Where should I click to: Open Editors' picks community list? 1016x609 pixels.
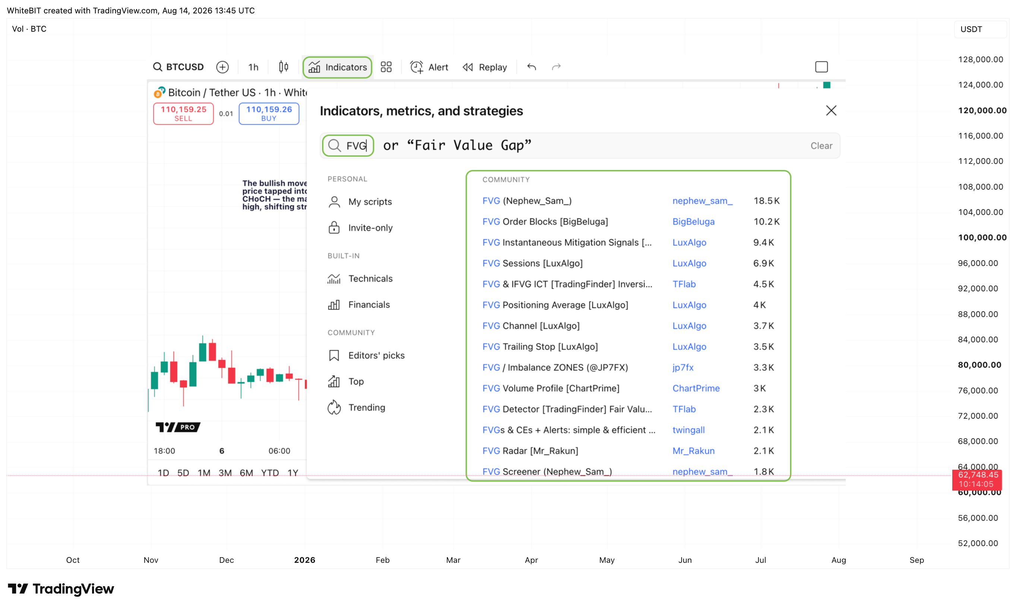[x=366, y=355]
